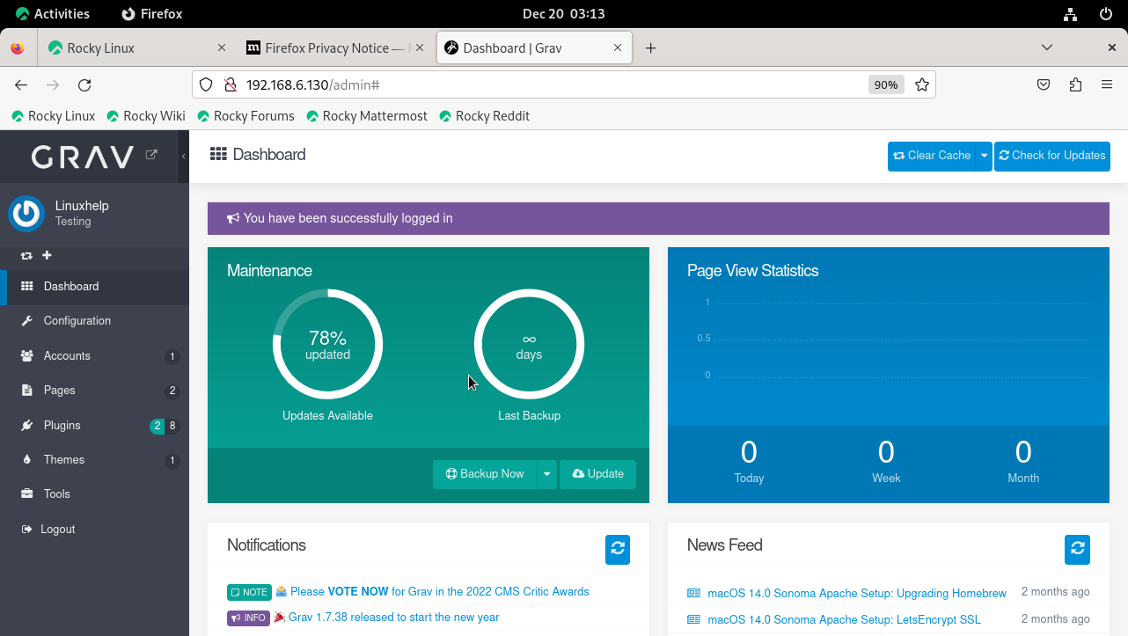1128x636 pixels.
Task: Open Plugins in the sidebar
Action: tap(95, 426)
